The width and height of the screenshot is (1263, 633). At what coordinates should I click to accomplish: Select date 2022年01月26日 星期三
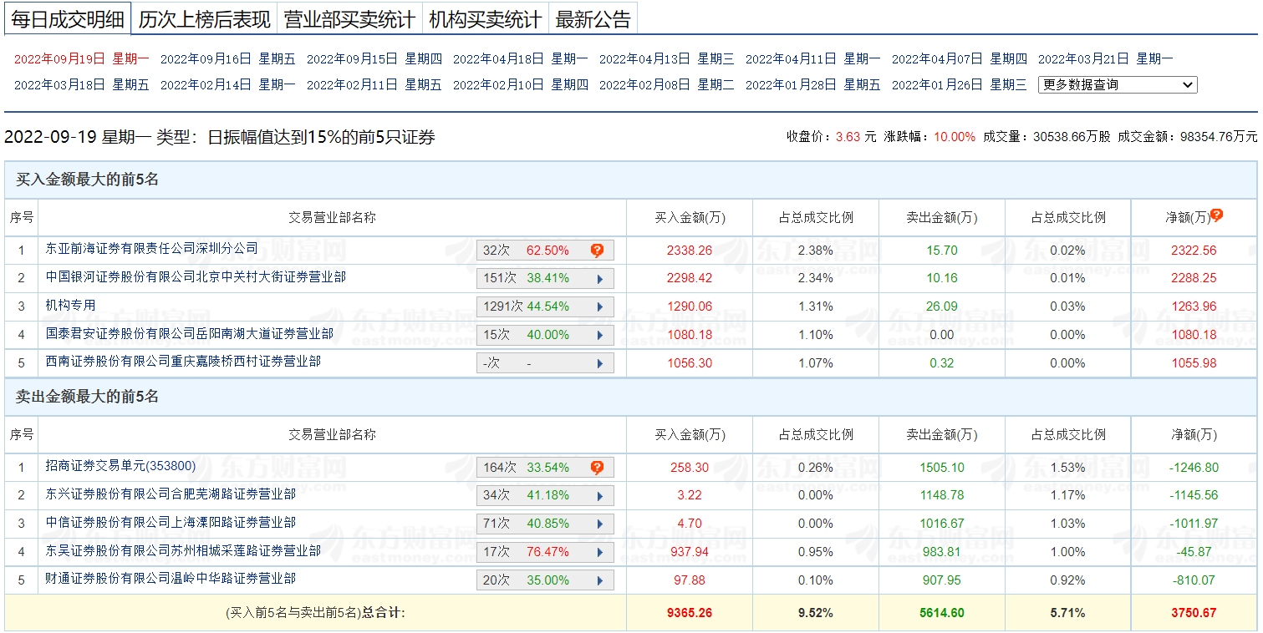coord(959,84)
